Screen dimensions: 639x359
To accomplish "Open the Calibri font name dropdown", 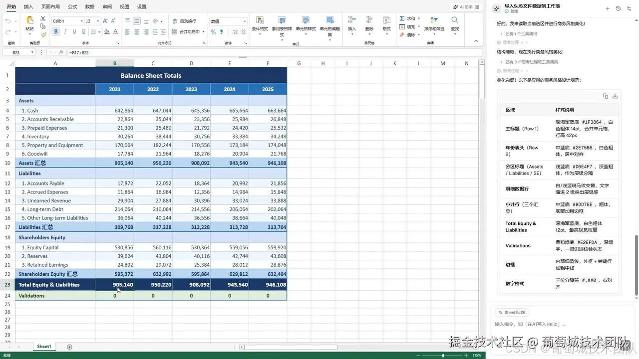I will tap(67, 21).
